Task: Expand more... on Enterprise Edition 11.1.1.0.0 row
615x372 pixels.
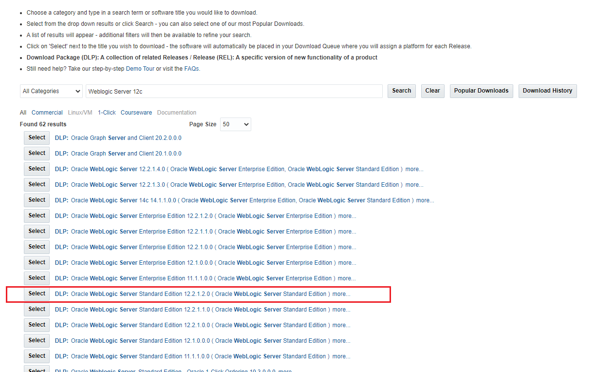Action: click(347, 278)
